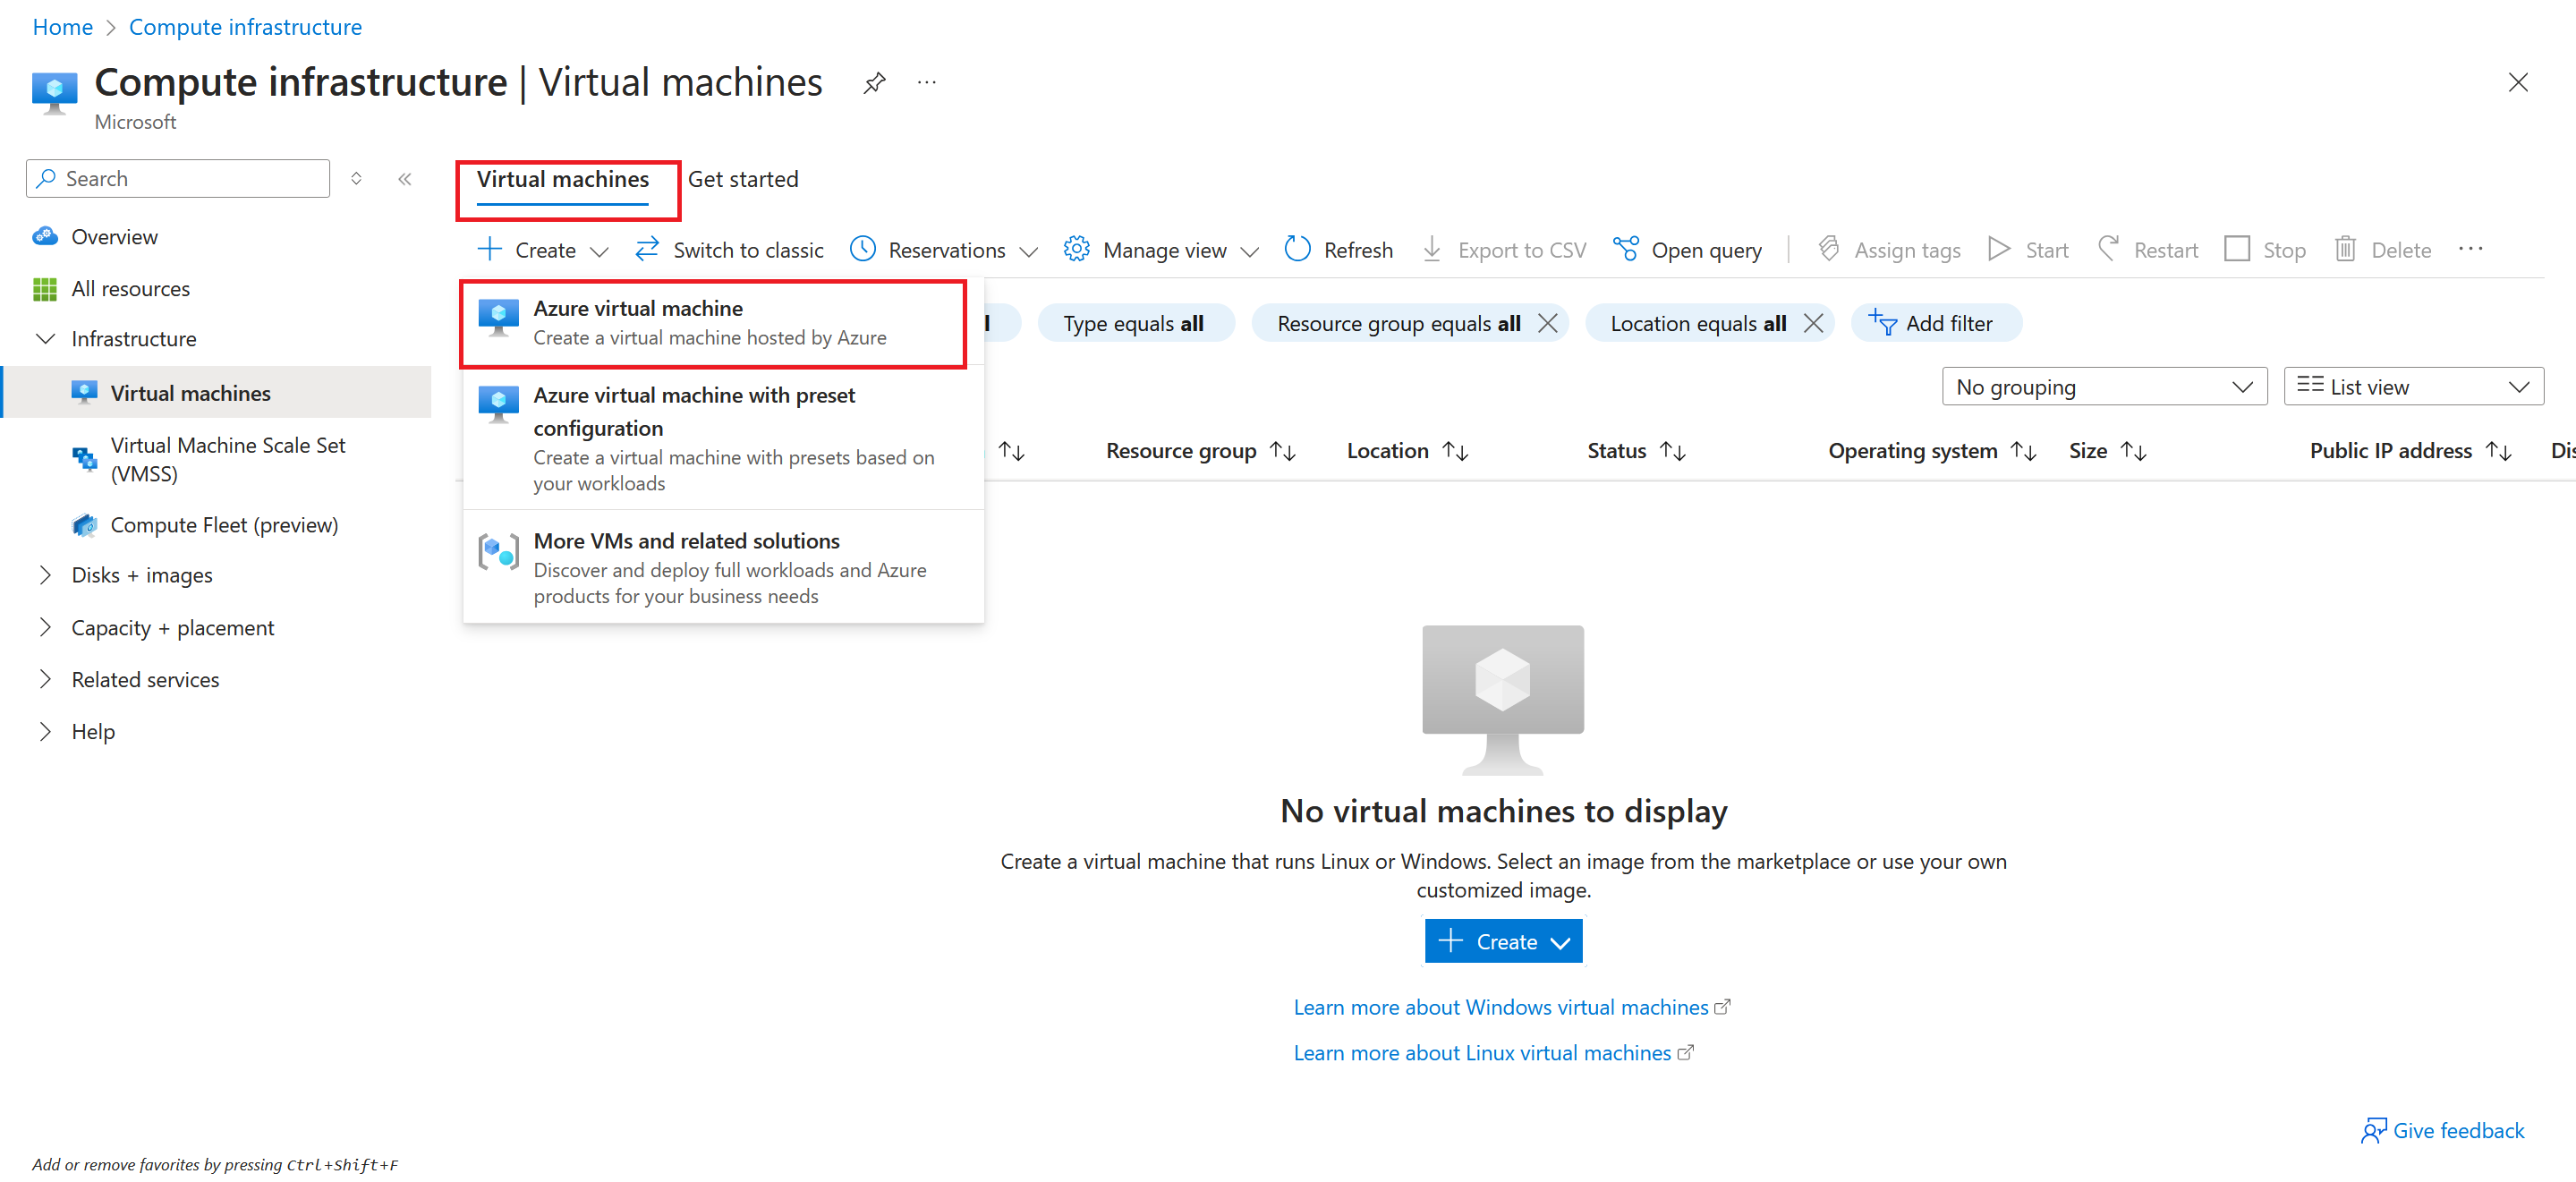Viewport: 2576px width, 1182px height.
Task: Choose More VMs and related solutions
Action: 723,567
